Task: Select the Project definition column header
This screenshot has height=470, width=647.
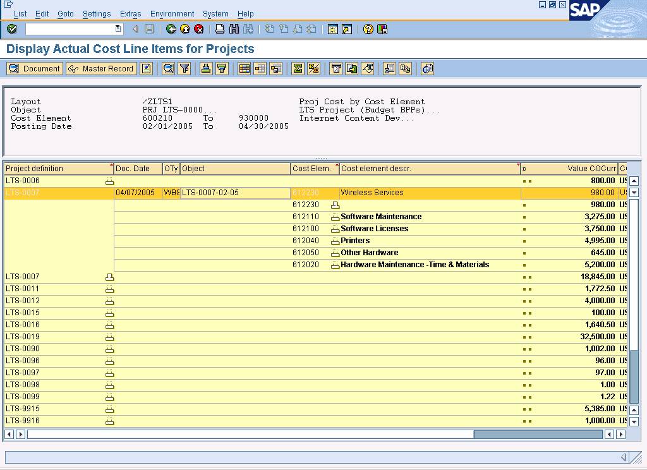Action: point(59,169)
